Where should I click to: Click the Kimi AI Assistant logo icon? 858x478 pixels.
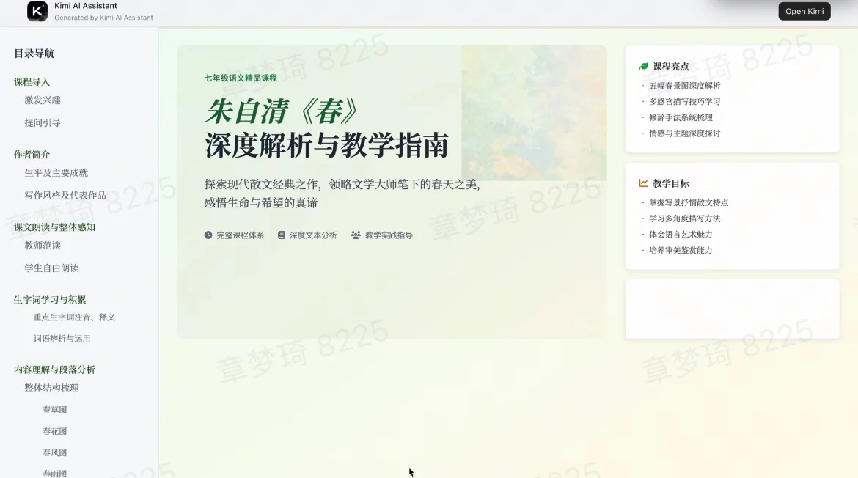pos(37,10)
